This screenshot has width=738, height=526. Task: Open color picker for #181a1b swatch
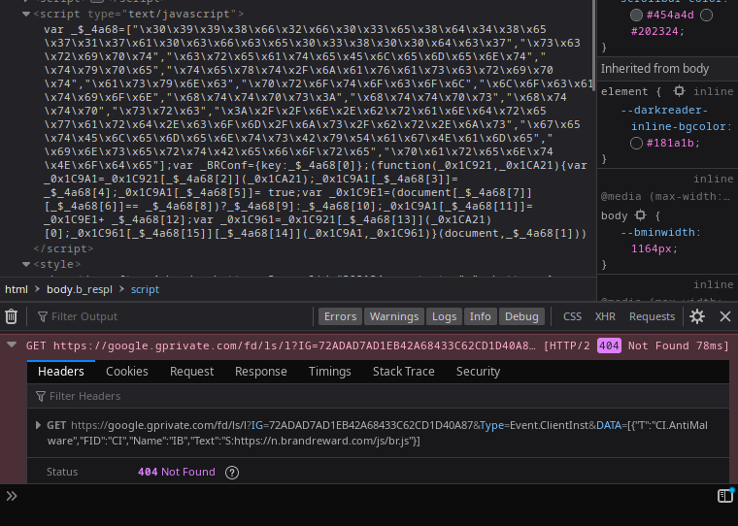(x=636, y=143)
